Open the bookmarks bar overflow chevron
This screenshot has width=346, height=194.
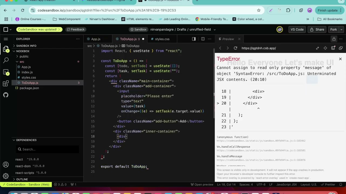[308, 19]
